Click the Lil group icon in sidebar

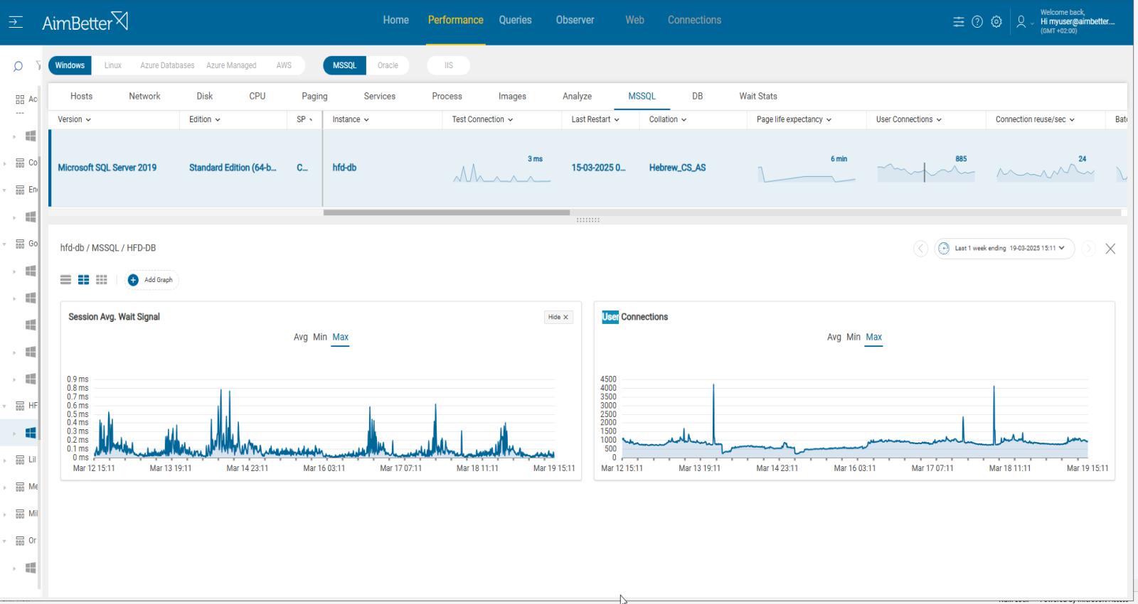coord(20,460)
